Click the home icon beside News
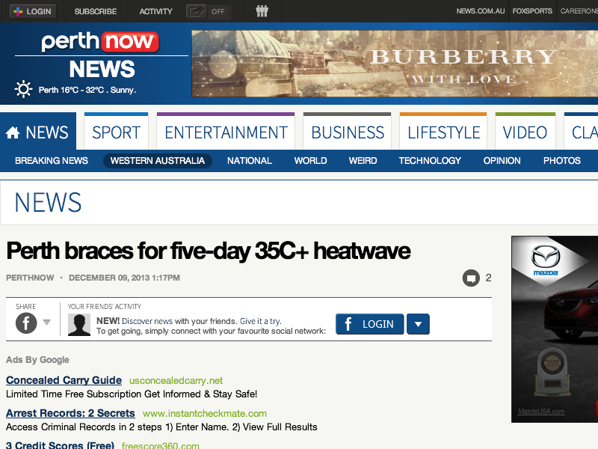This screenshot has width=598, height=449. [13, 133]
